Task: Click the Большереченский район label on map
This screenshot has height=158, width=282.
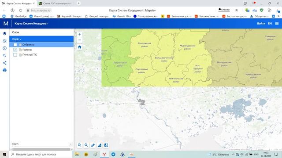Action: 164,59
